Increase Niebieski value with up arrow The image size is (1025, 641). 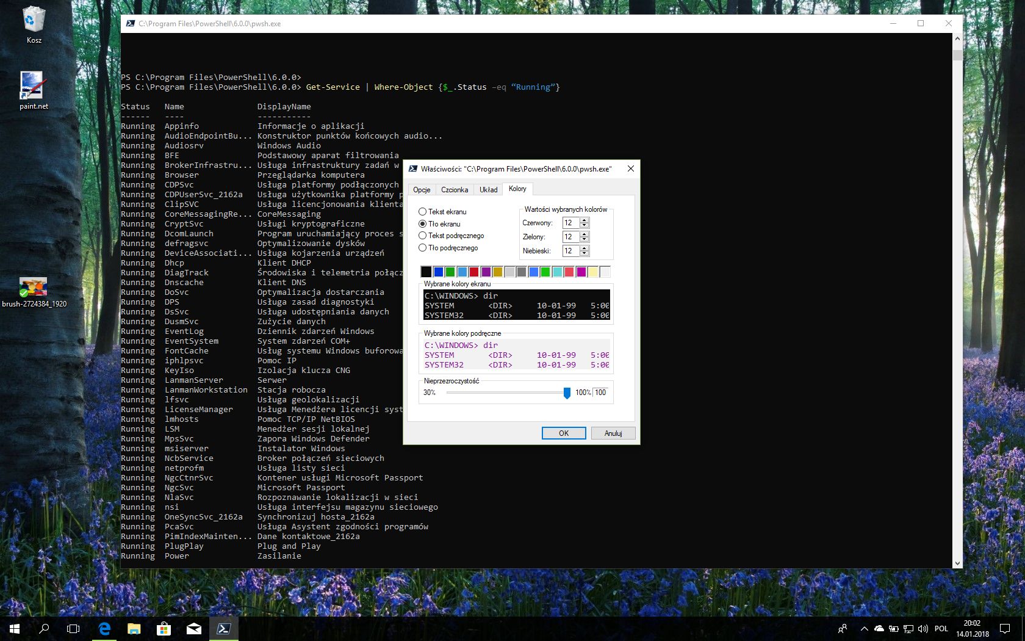[x=584, y=248]
